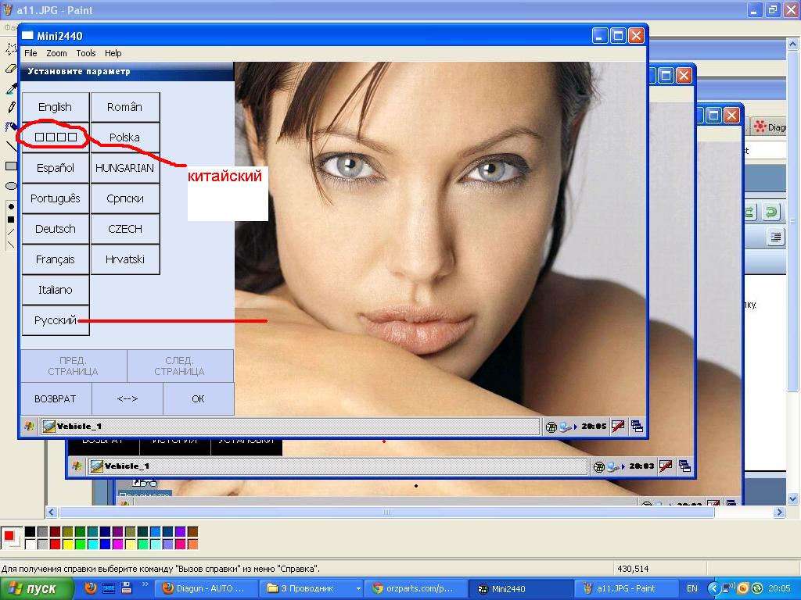Pick the yellow color swatch

(67, 545)
